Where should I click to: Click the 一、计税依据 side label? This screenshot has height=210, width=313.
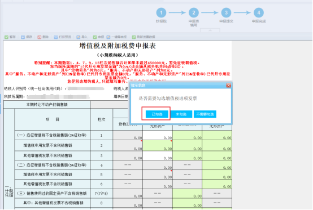pos(9,191)
